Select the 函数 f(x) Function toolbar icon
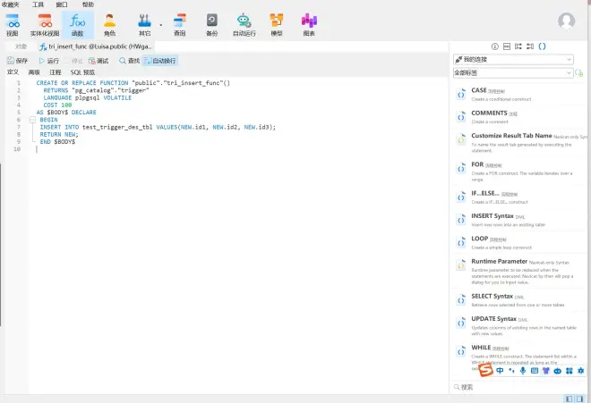591x403 pixels. (78, 25)
